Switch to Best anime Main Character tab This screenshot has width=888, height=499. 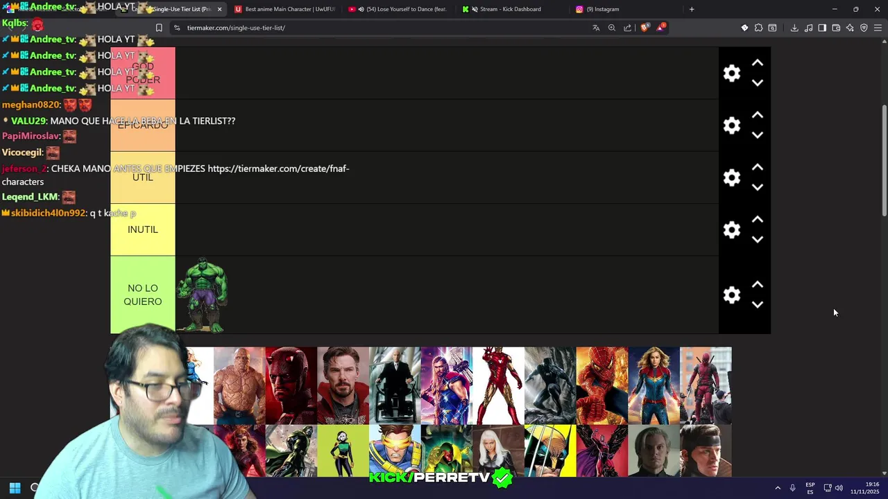[x=284, y=9]
